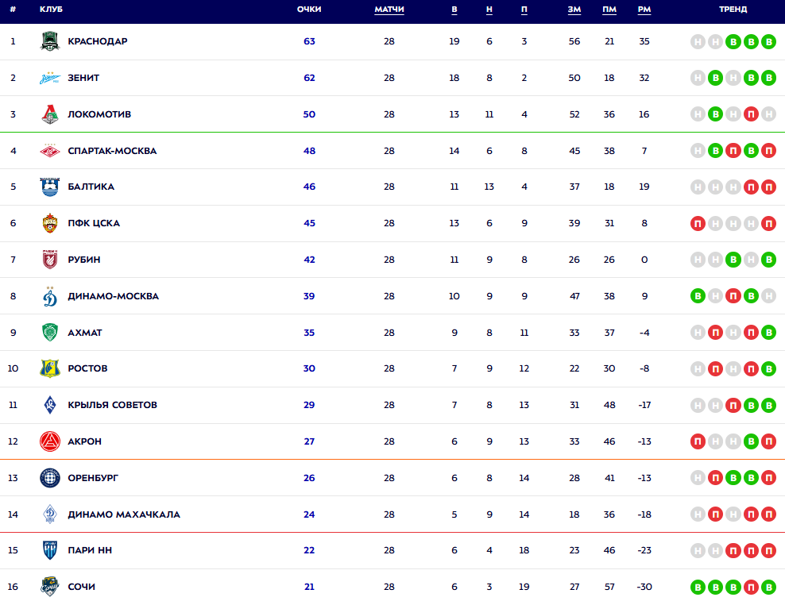Open the Акрон team link
This screenshot has height=605, width=785.
tap(84, 441)
